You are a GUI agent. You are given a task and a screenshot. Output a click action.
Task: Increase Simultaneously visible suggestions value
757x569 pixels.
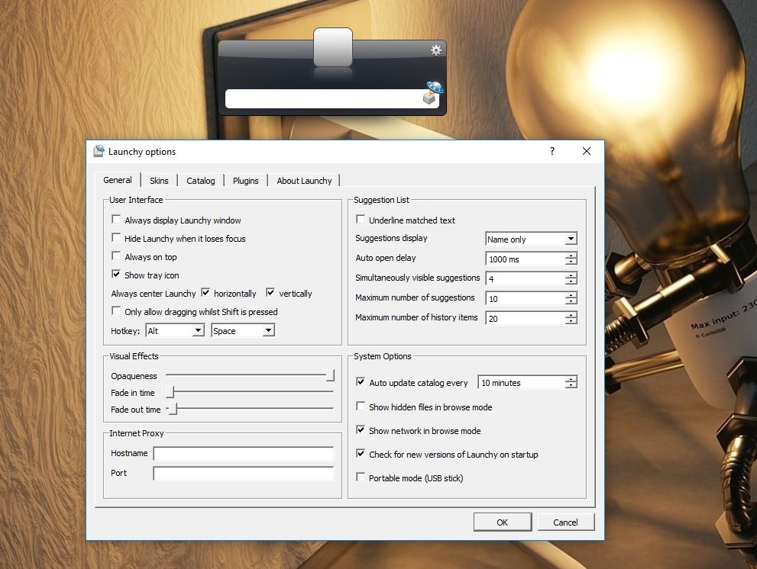tap(571, 275)
